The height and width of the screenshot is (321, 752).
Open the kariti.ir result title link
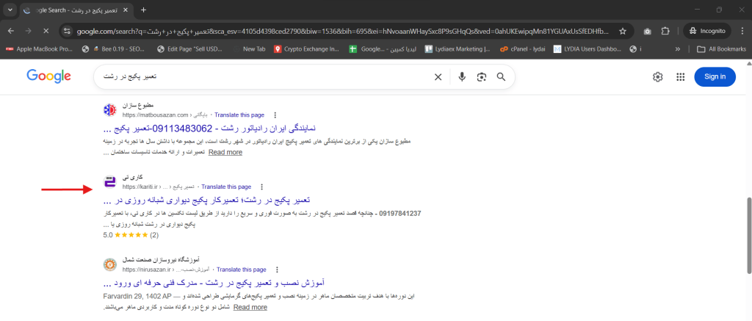pos(206,200)
